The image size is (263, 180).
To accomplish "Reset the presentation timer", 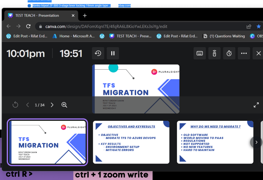I will [98, 53].
